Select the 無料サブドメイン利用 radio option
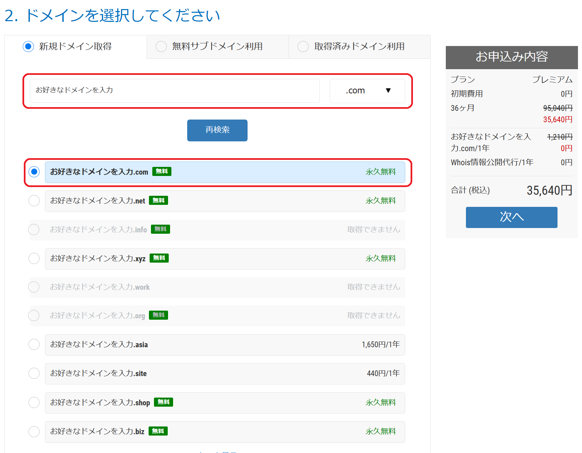This screenshot has height=453, width=582. [161, 46]
